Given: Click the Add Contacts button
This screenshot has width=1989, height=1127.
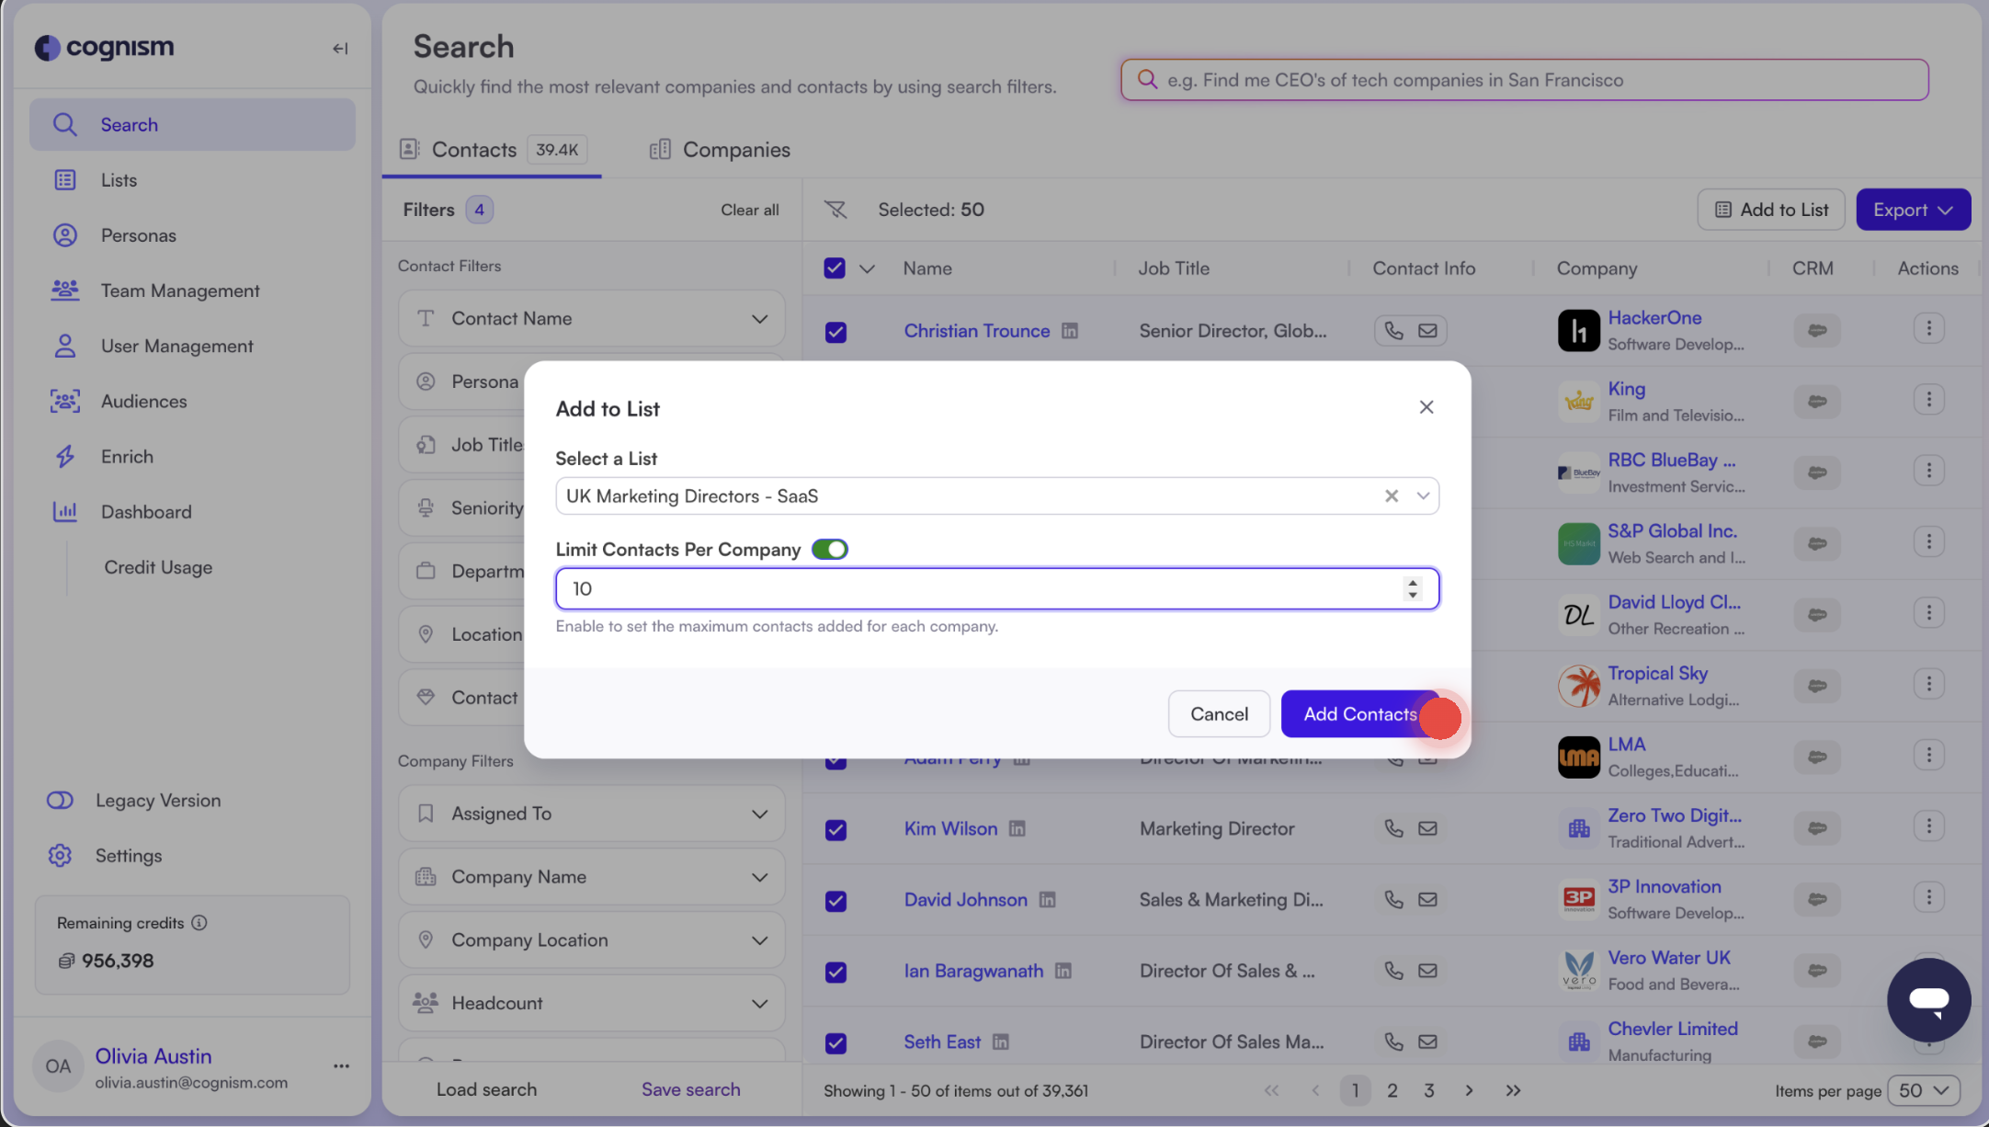Looking at the screenshot, I should click(1359, 713).
